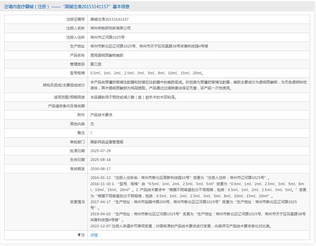Click the management category value 第三类
This screenshot has height=246, width=316.
pyautogui.click(x=96, y=64)
